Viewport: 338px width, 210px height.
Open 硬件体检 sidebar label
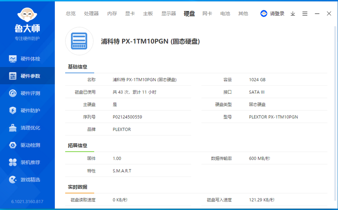point(30,59)
